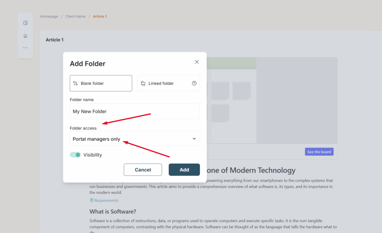This screenshot has width=382, height=233.
Task: Click the Folder name text field
Action: coord(135,111)
